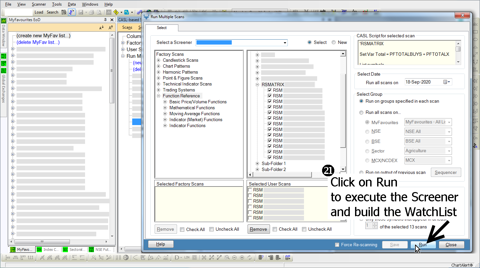This screenshot has width=480, height=268.
Task: Click the highlighted chart-step icon after REL STR
Action: point(72,12)
